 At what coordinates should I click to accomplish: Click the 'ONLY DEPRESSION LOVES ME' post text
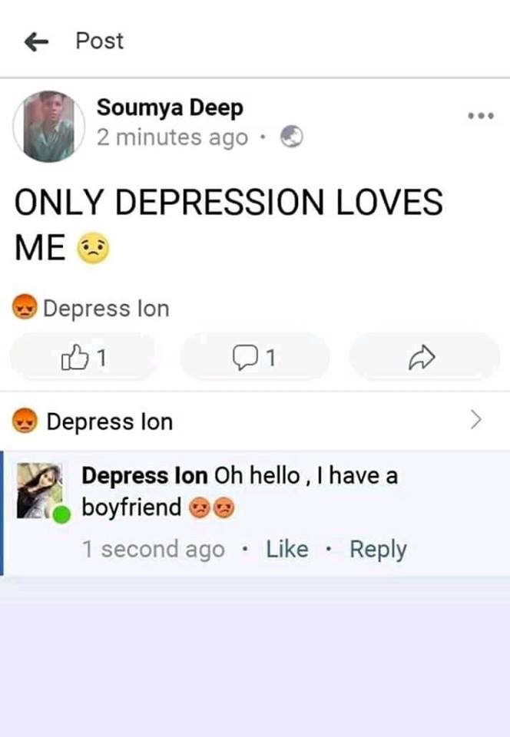(x=228, y=225)
